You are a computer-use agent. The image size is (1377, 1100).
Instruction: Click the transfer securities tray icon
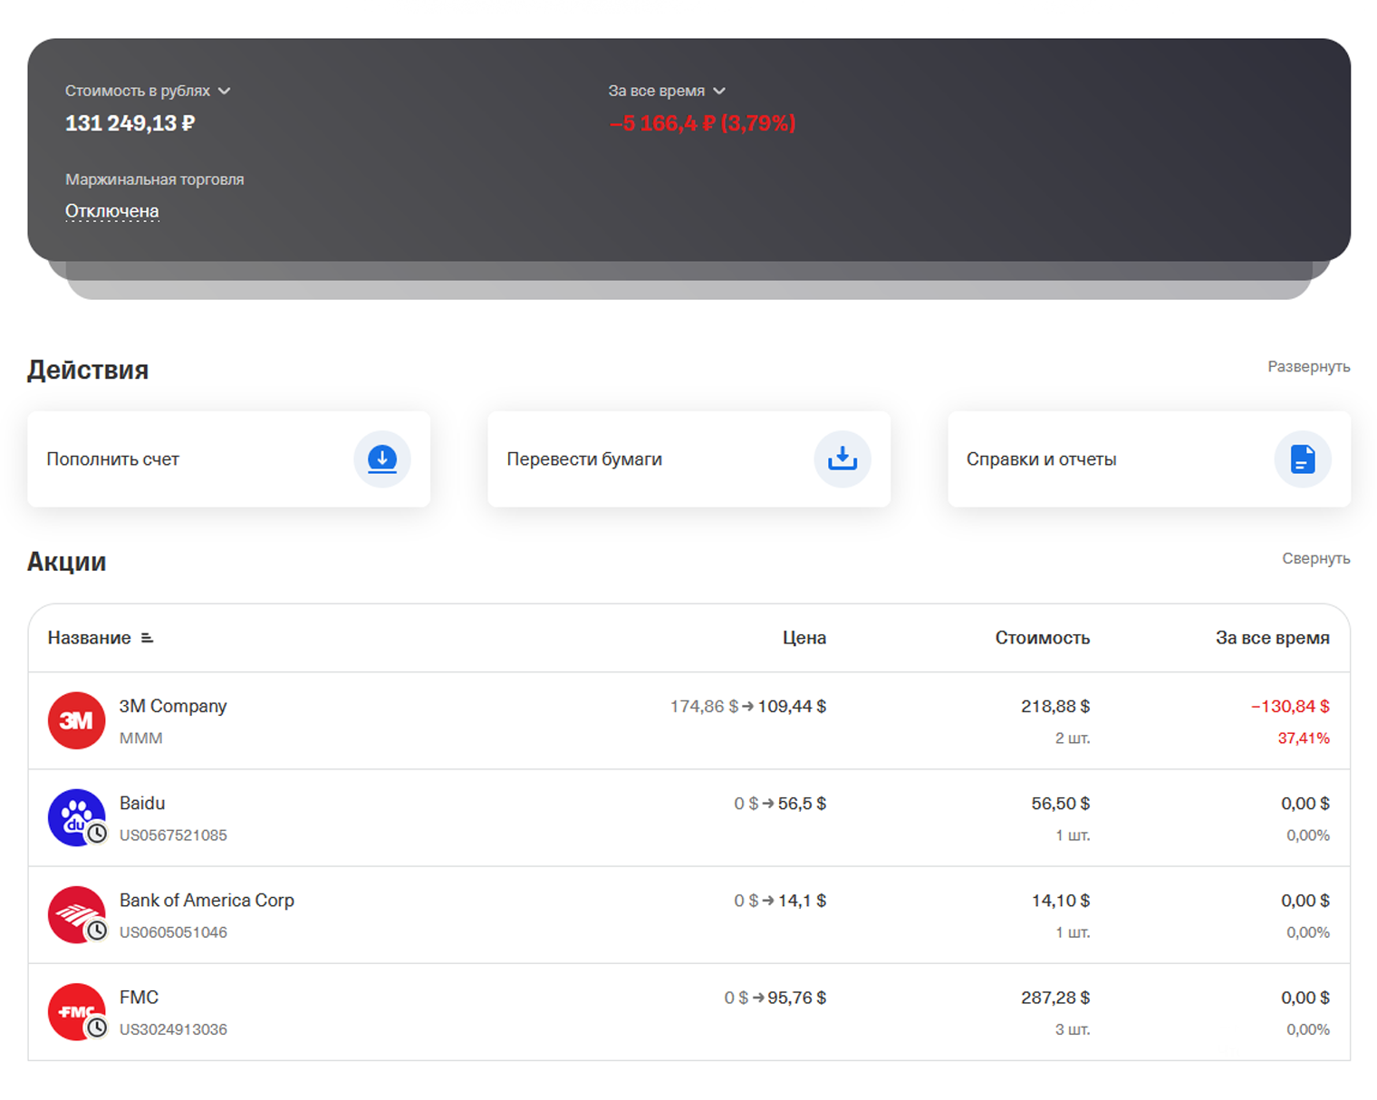(x=842, y=459)
